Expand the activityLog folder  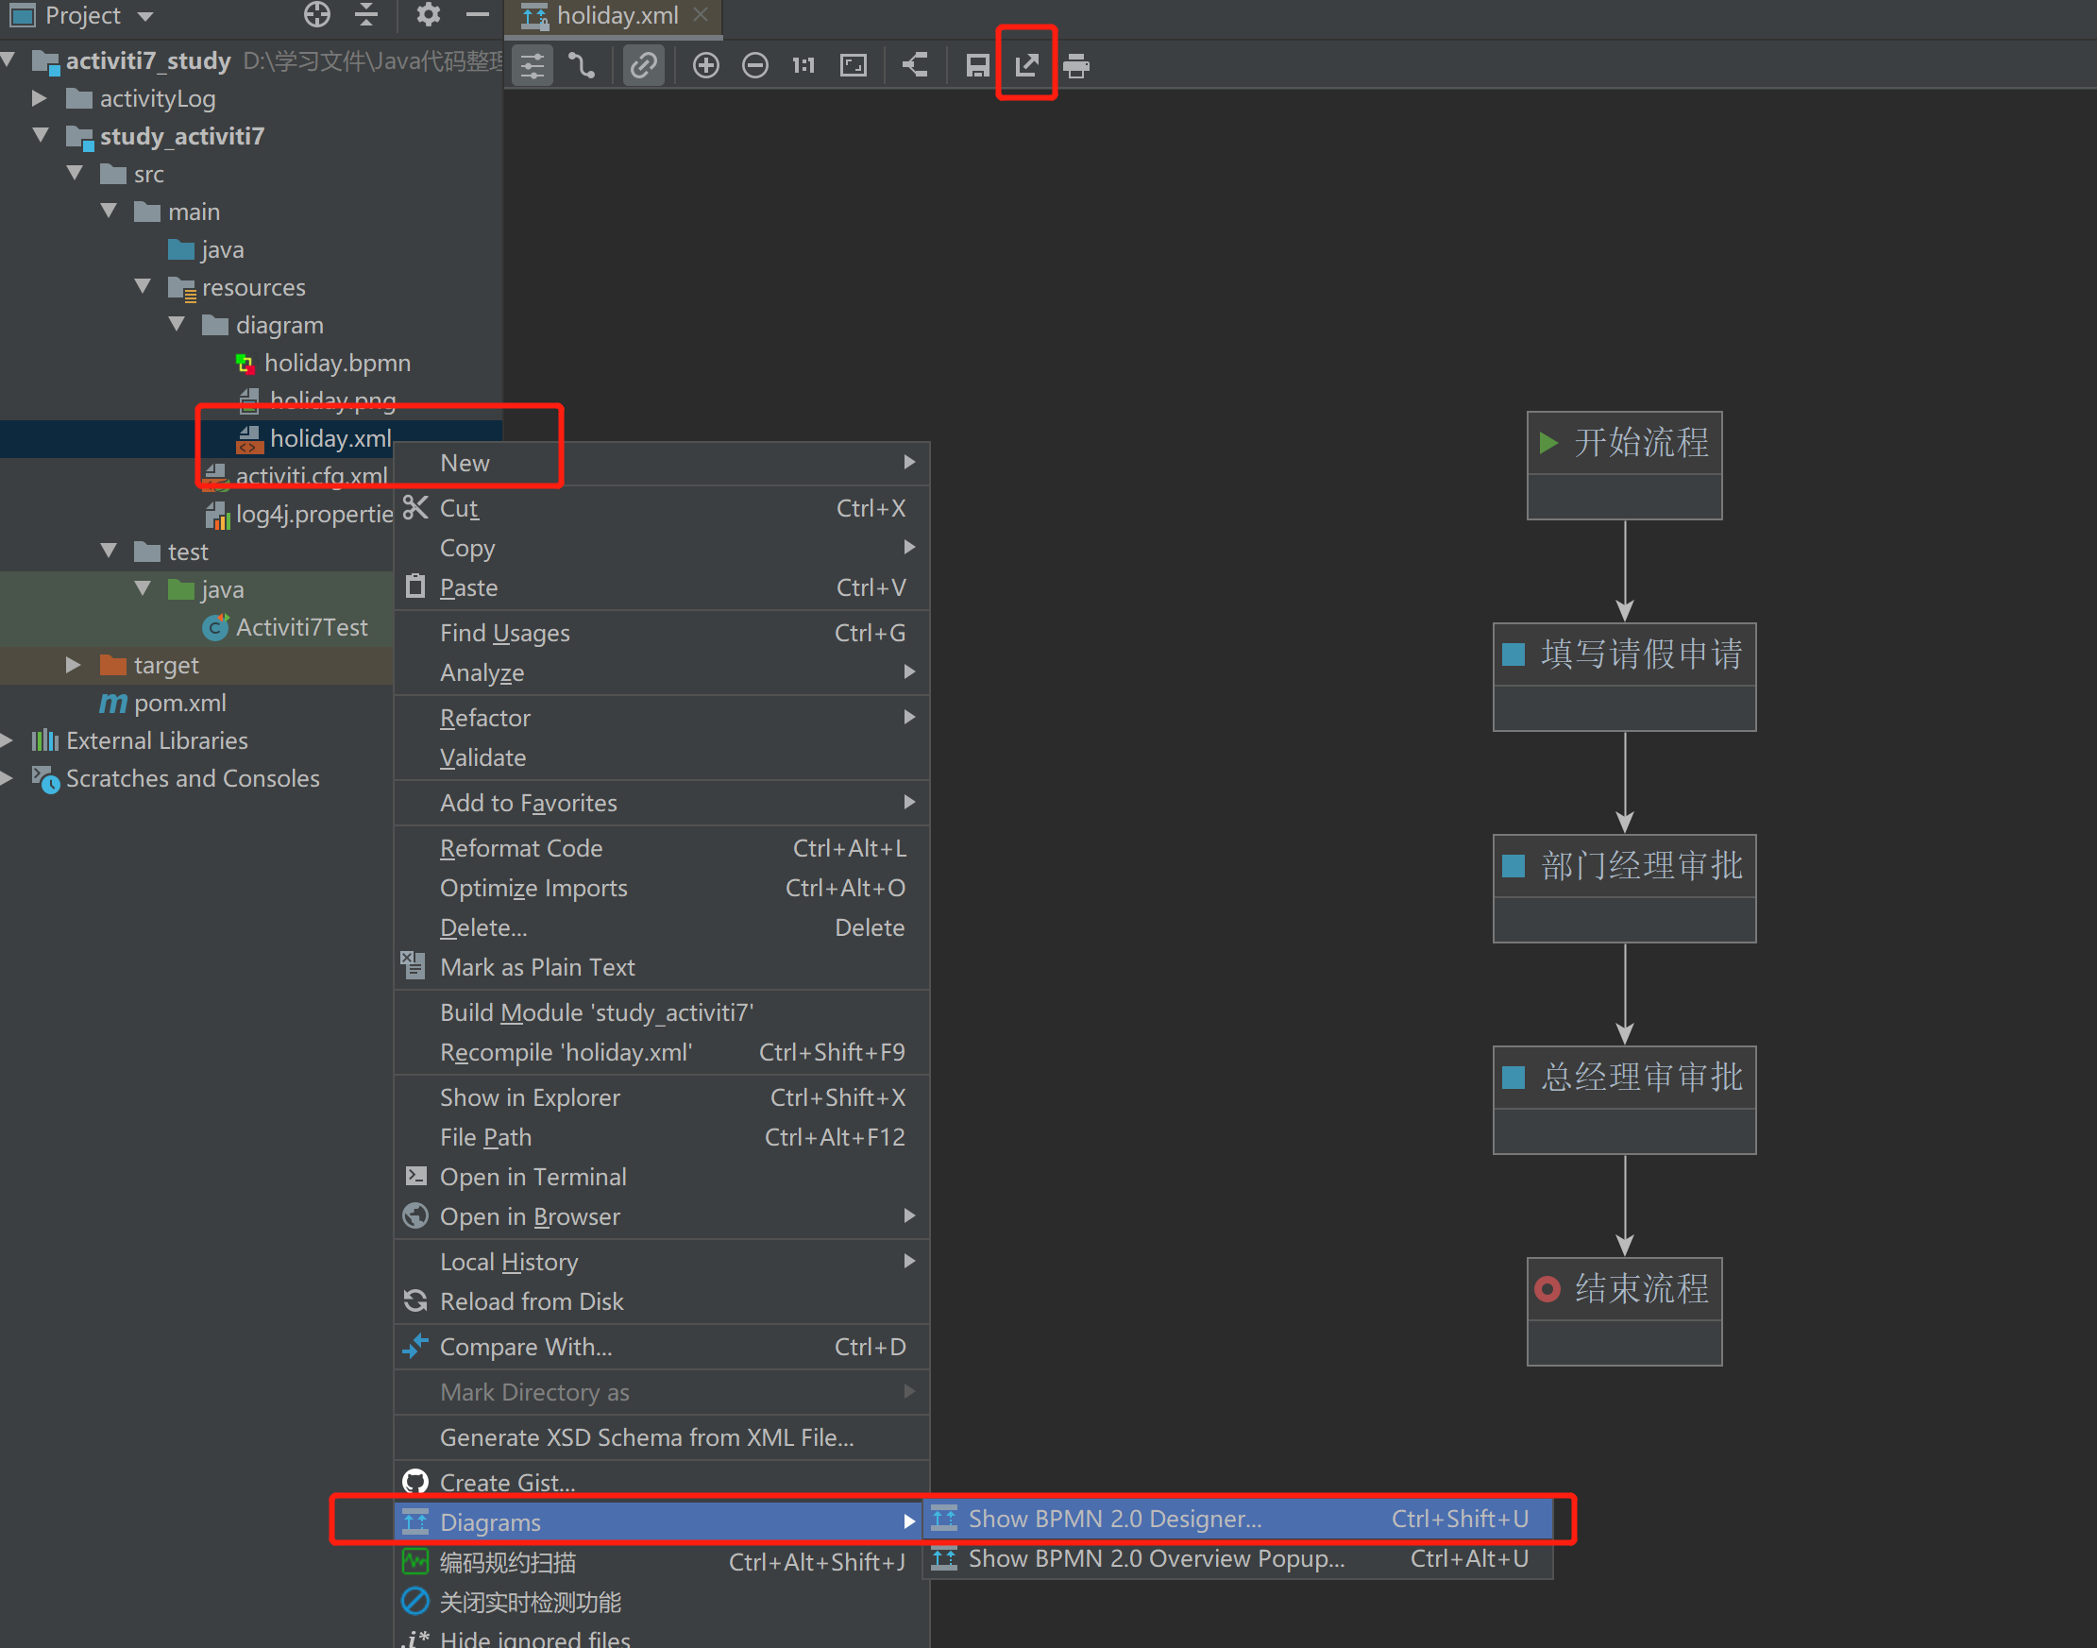click(x=40, y=97)
